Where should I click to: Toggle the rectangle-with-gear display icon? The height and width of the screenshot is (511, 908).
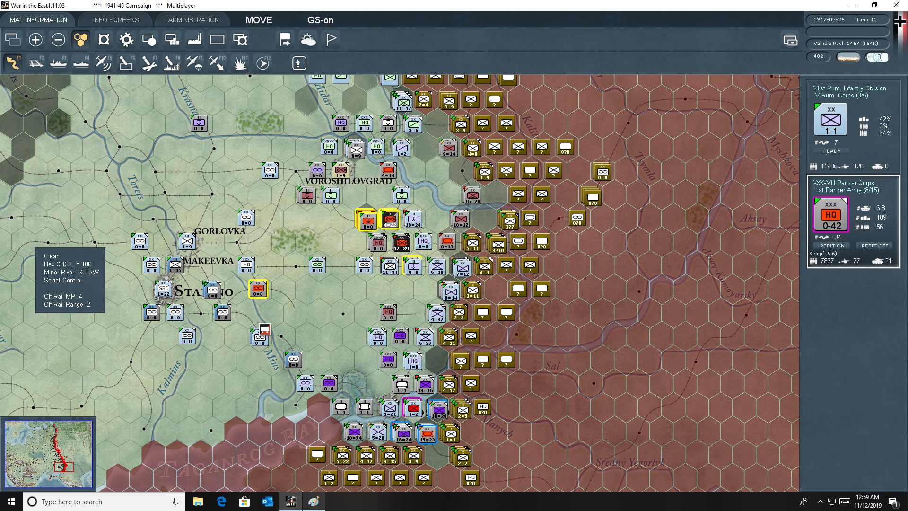[x=240, y=40]
